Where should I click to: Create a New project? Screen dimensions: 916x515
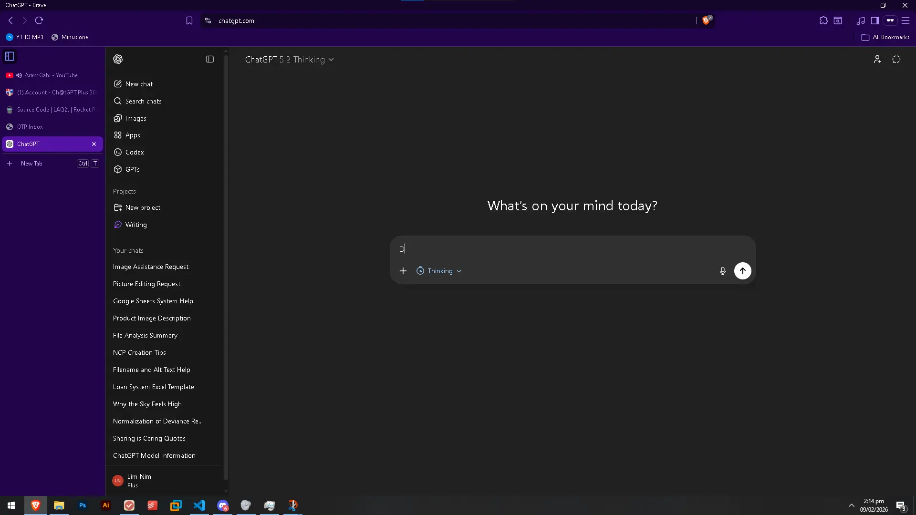[164, 207]
